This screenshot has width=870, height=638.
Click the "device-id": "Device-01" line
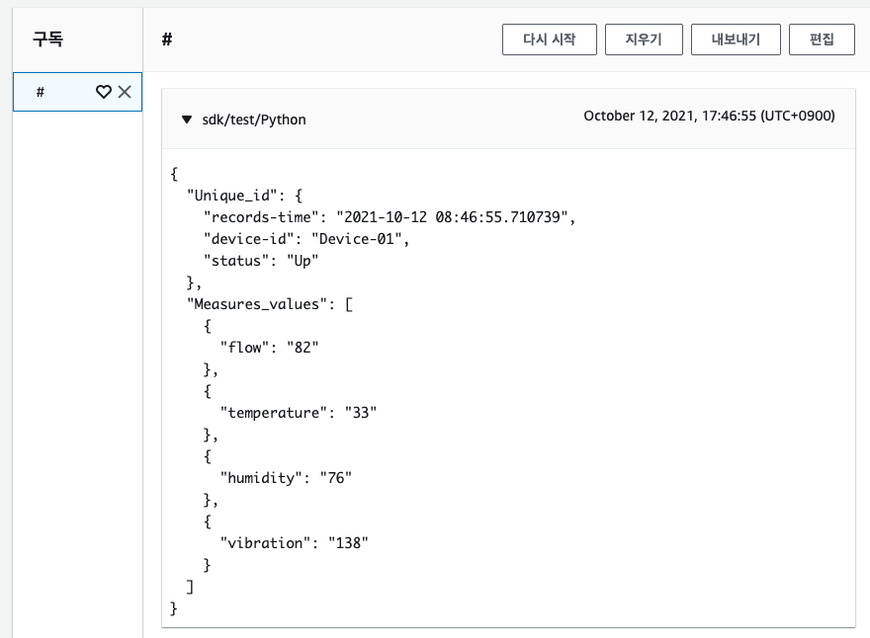click(x=306, y=239)
